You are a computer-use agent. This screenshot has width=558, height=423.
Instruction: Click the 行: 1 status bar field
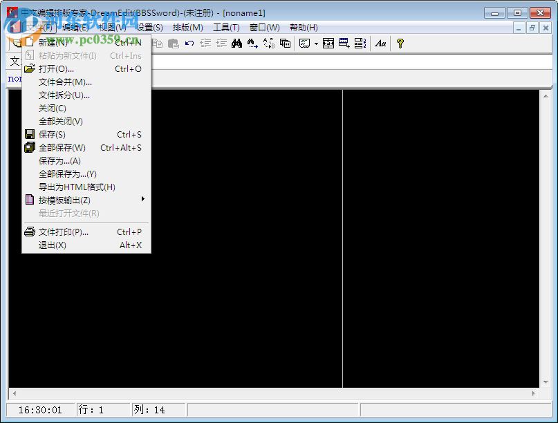click(x=102, y=409)
